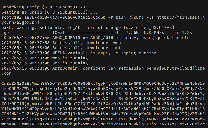The width and height of the screenshot is (208, 128).
Task: Select the bash setlocale warning line
Action: coord(88,28)
